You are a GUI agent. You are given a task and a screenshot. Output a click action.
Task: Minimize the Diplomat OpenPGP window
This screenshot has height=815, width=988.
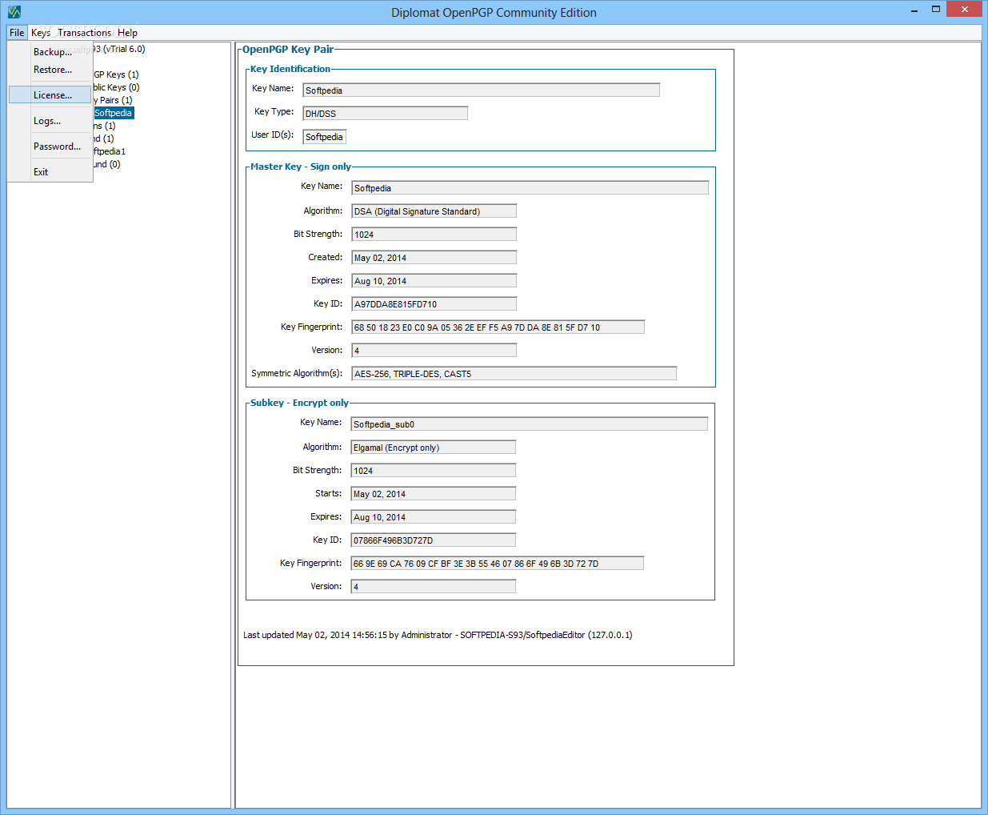(x=914, y=10)
